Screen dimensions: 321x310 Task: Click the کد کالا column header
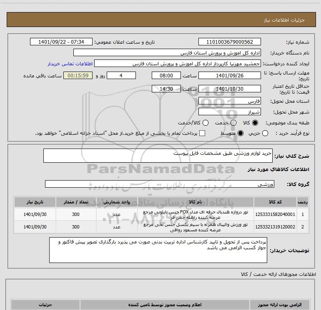(x=275, y=202)
